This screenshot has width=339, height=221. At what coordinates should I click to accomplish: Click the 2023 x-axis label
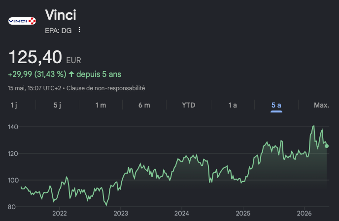[x=121, y=214]
